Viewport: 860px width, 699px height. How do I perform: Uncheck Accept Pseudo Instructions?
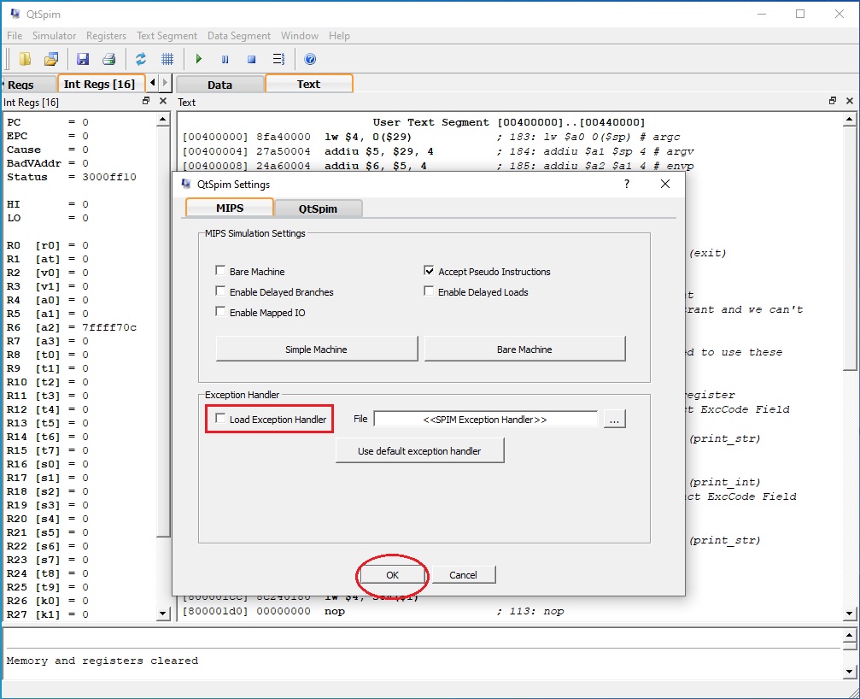click(x=429, y=271)
